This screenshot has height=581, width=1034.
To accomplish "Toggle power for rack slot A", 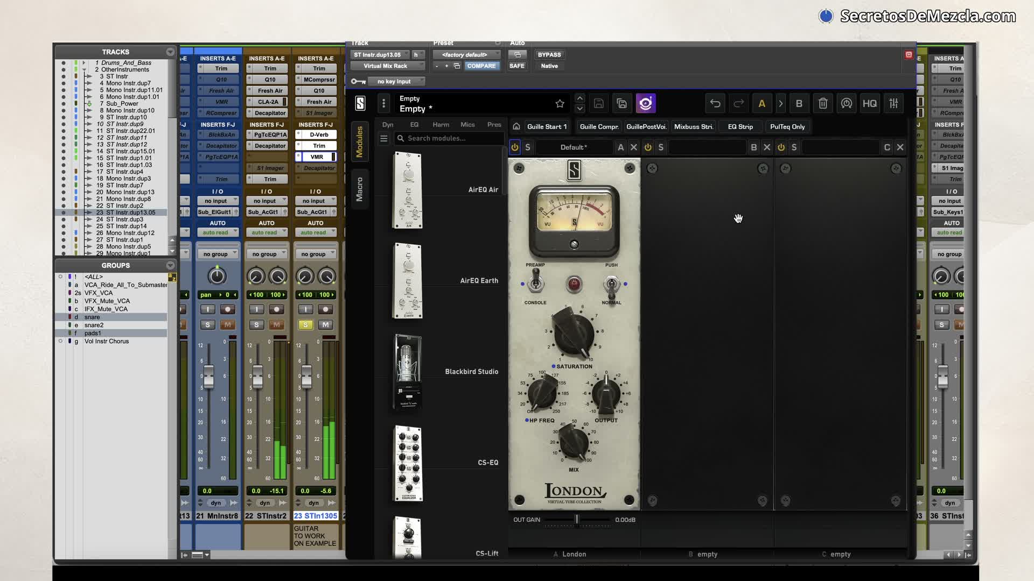I will click(x=515, y=147).
